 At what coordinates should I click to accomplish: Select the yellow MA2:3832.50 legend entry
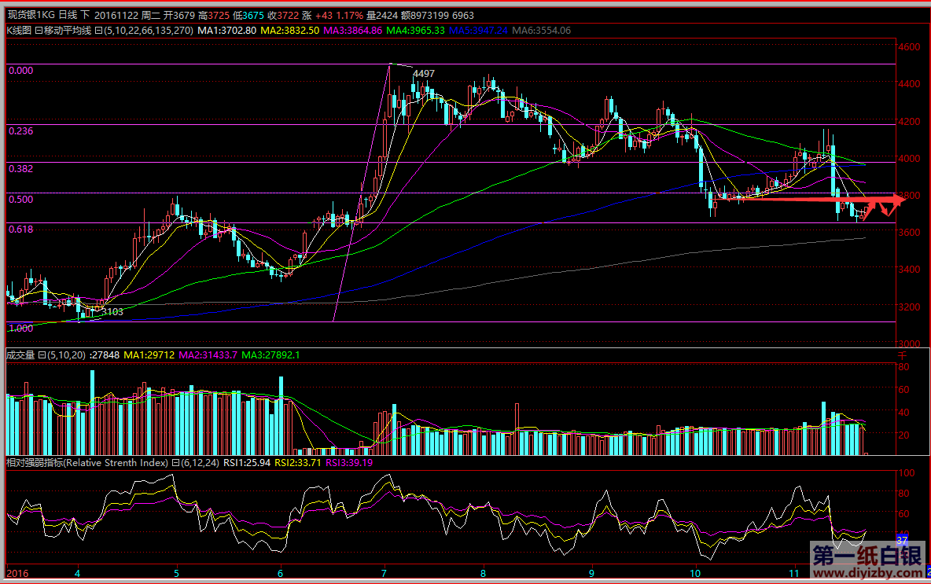(x=289, y=31)
